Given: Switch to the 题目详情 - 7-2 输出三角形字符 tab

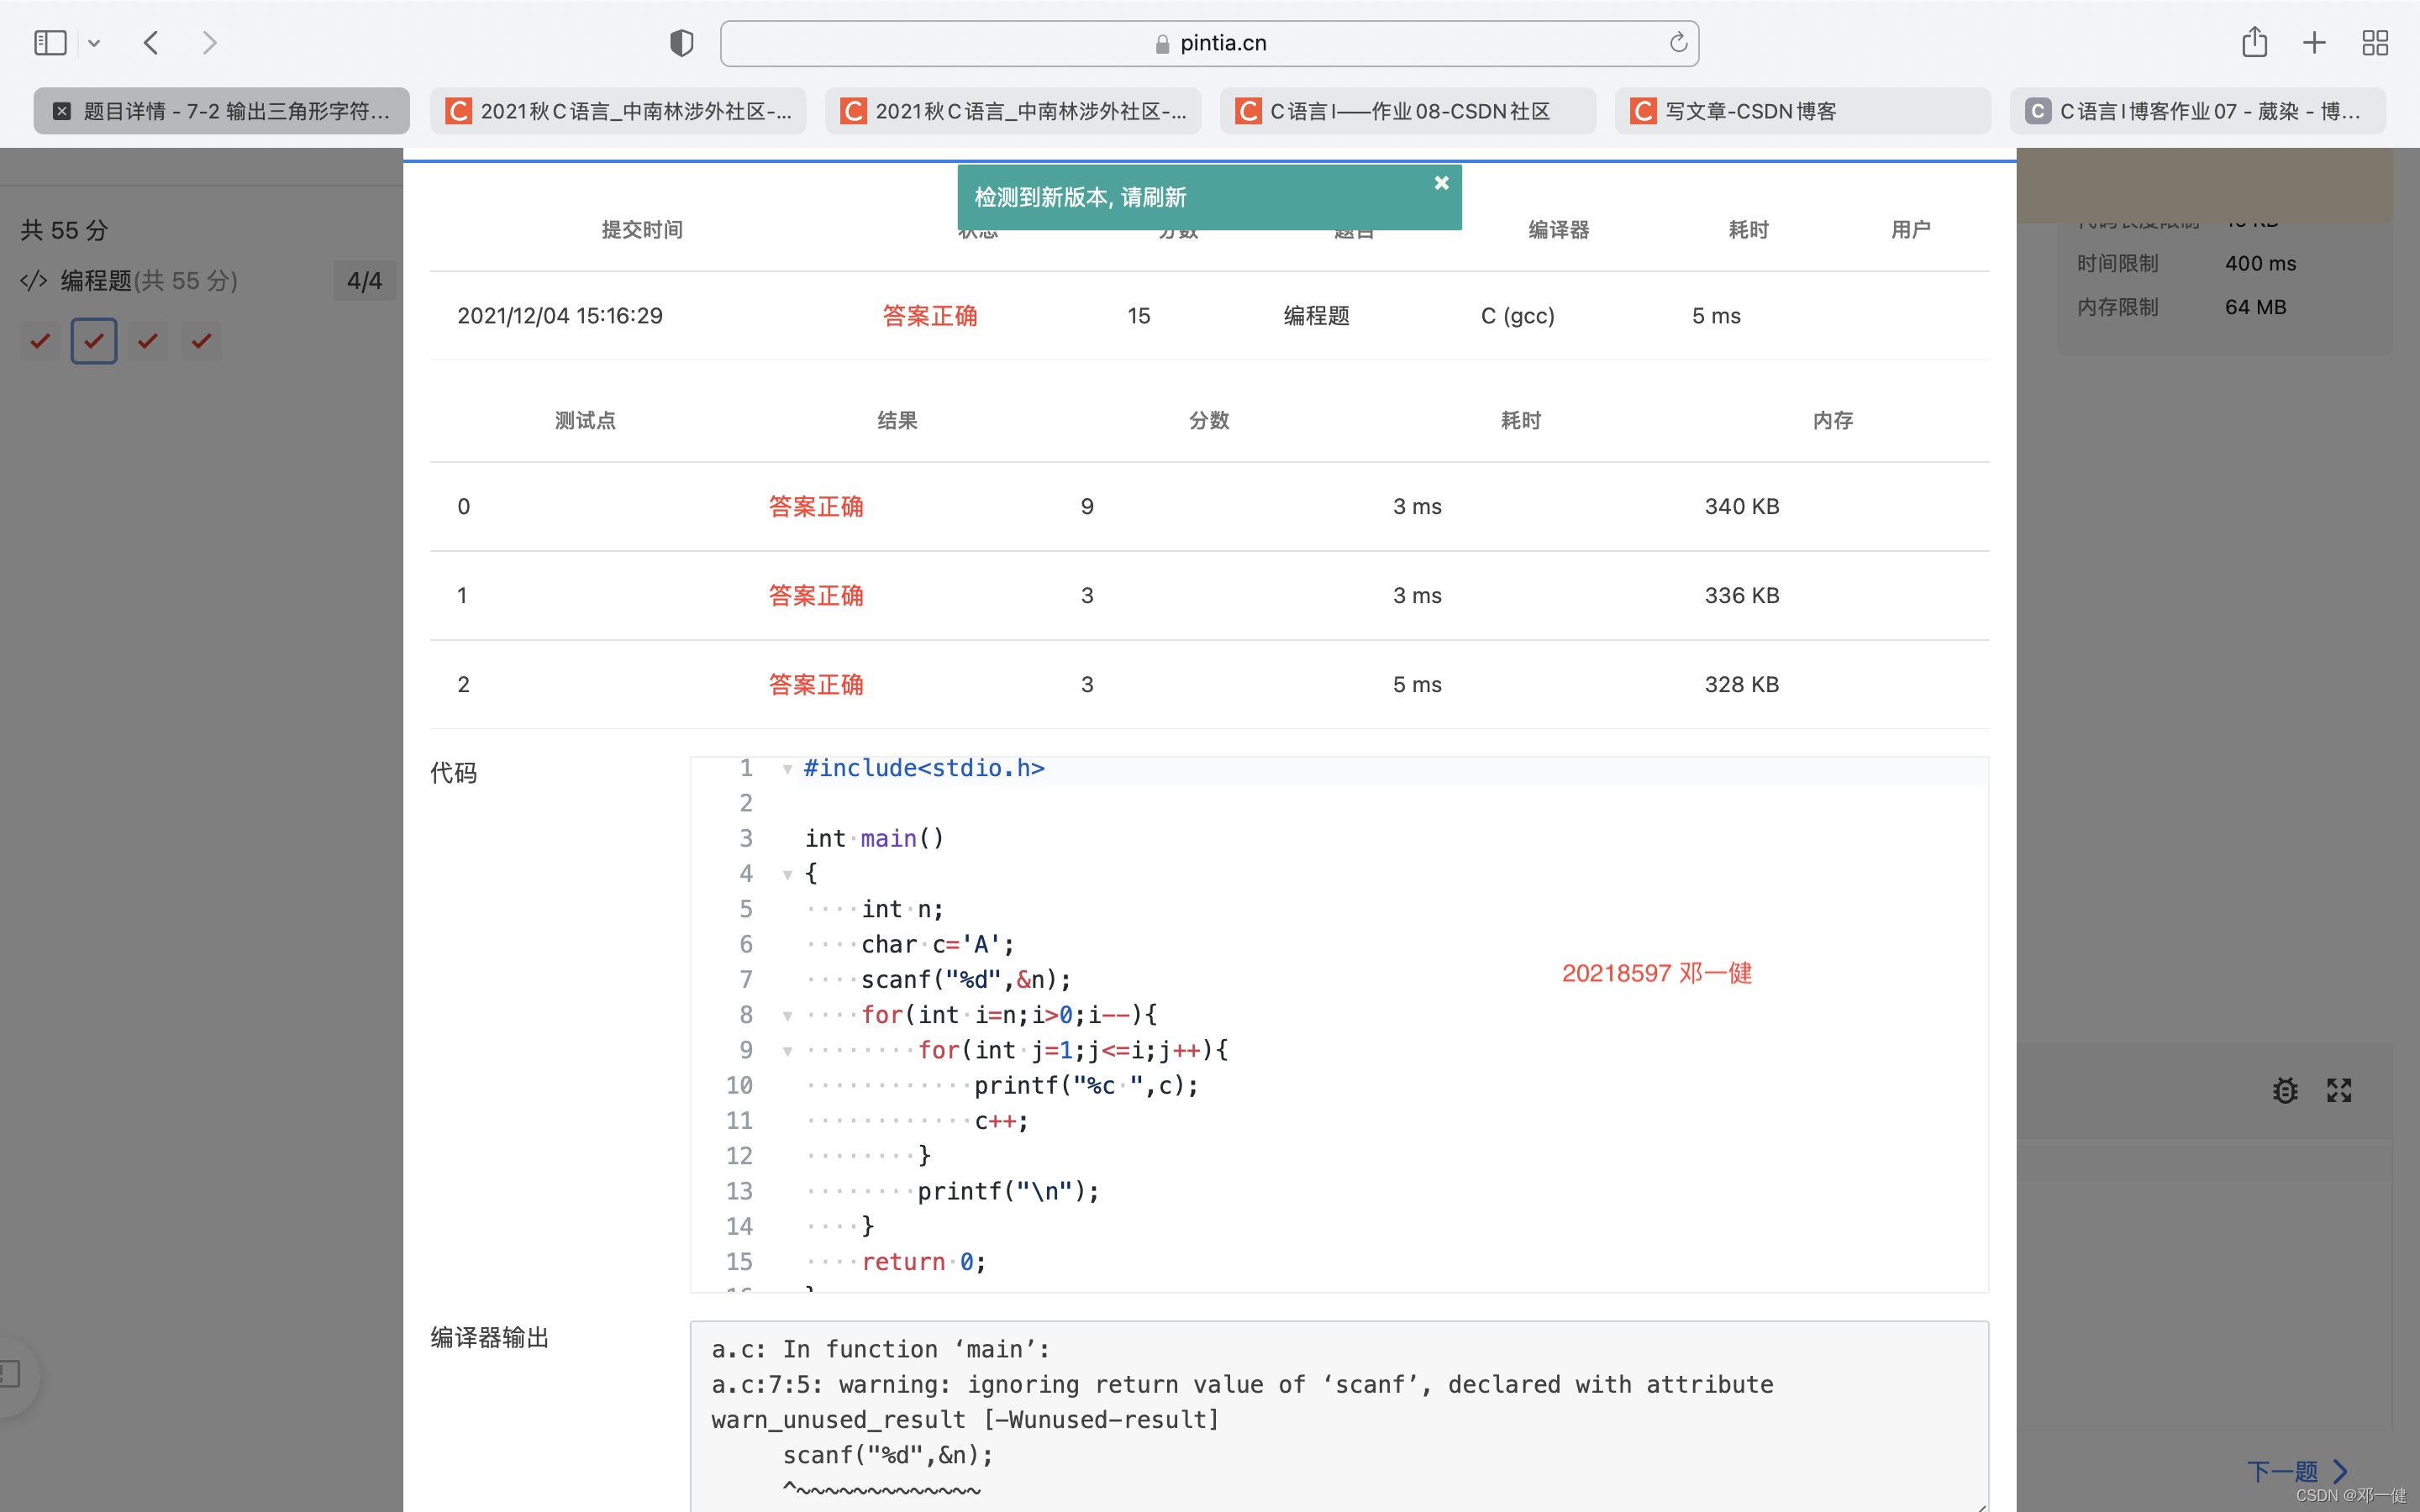Looking at the screenshot, I should [221, 111].
